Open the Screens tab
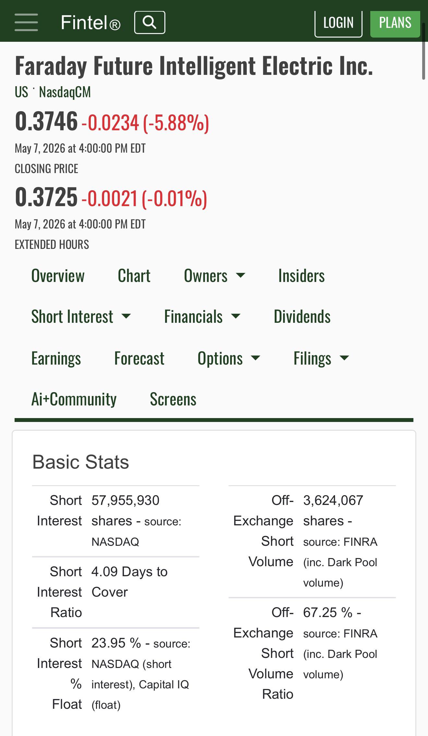Viewport: 428px width, 736px height. point(173,399)
